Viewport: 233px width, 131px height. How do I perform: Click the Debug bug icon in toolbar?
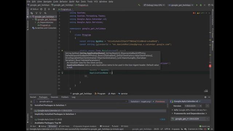[201, 5]
